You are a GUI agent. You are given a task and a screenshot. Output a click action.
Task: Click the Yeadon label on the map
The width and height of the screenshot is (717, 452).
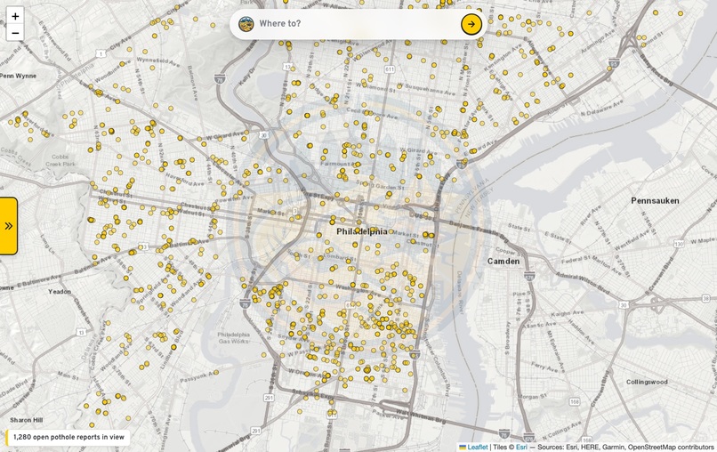point(60,292)
